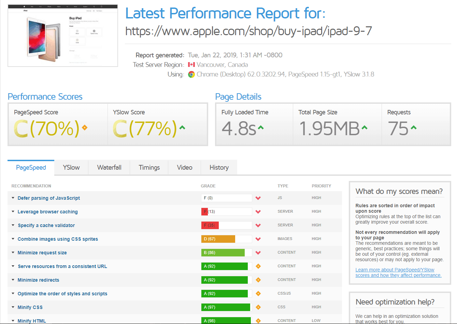
Task: Click the Canadian flag beside Vancouver, Canada
Action: point(191,65)
